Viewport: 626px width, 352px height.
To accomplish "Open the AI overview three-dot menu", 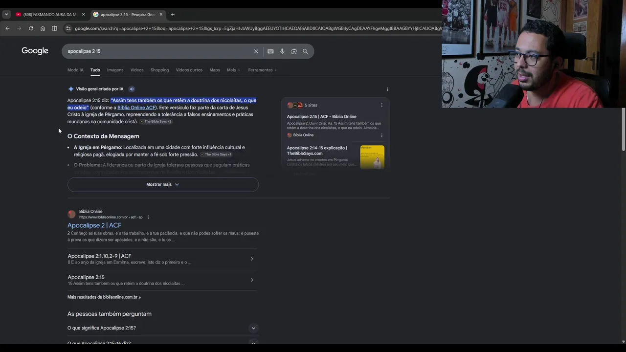I will pos(387,89).
